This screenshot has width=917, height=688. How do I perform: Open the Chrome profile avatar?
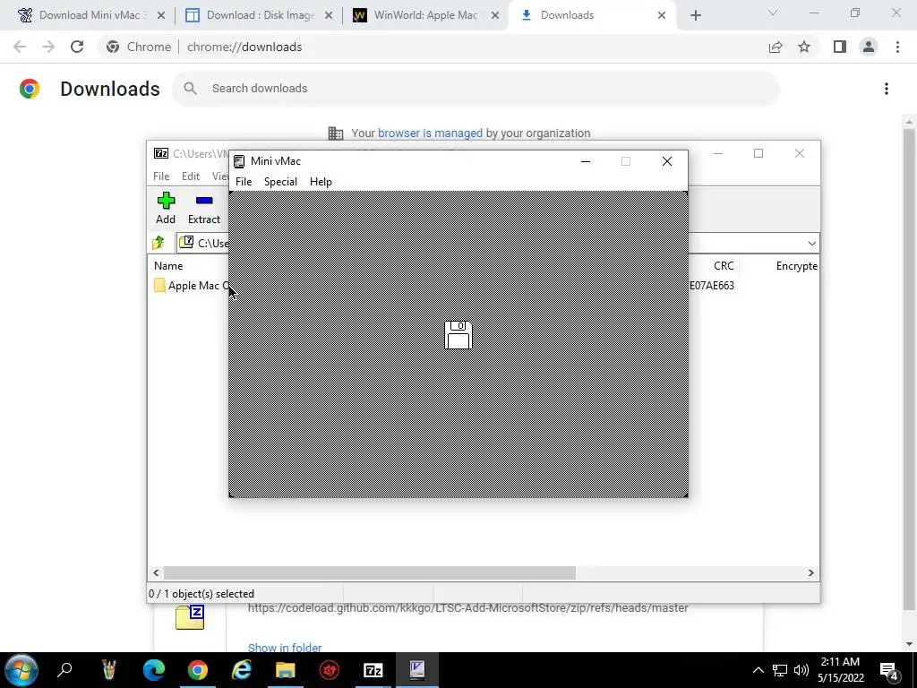[x=869, y=47]
